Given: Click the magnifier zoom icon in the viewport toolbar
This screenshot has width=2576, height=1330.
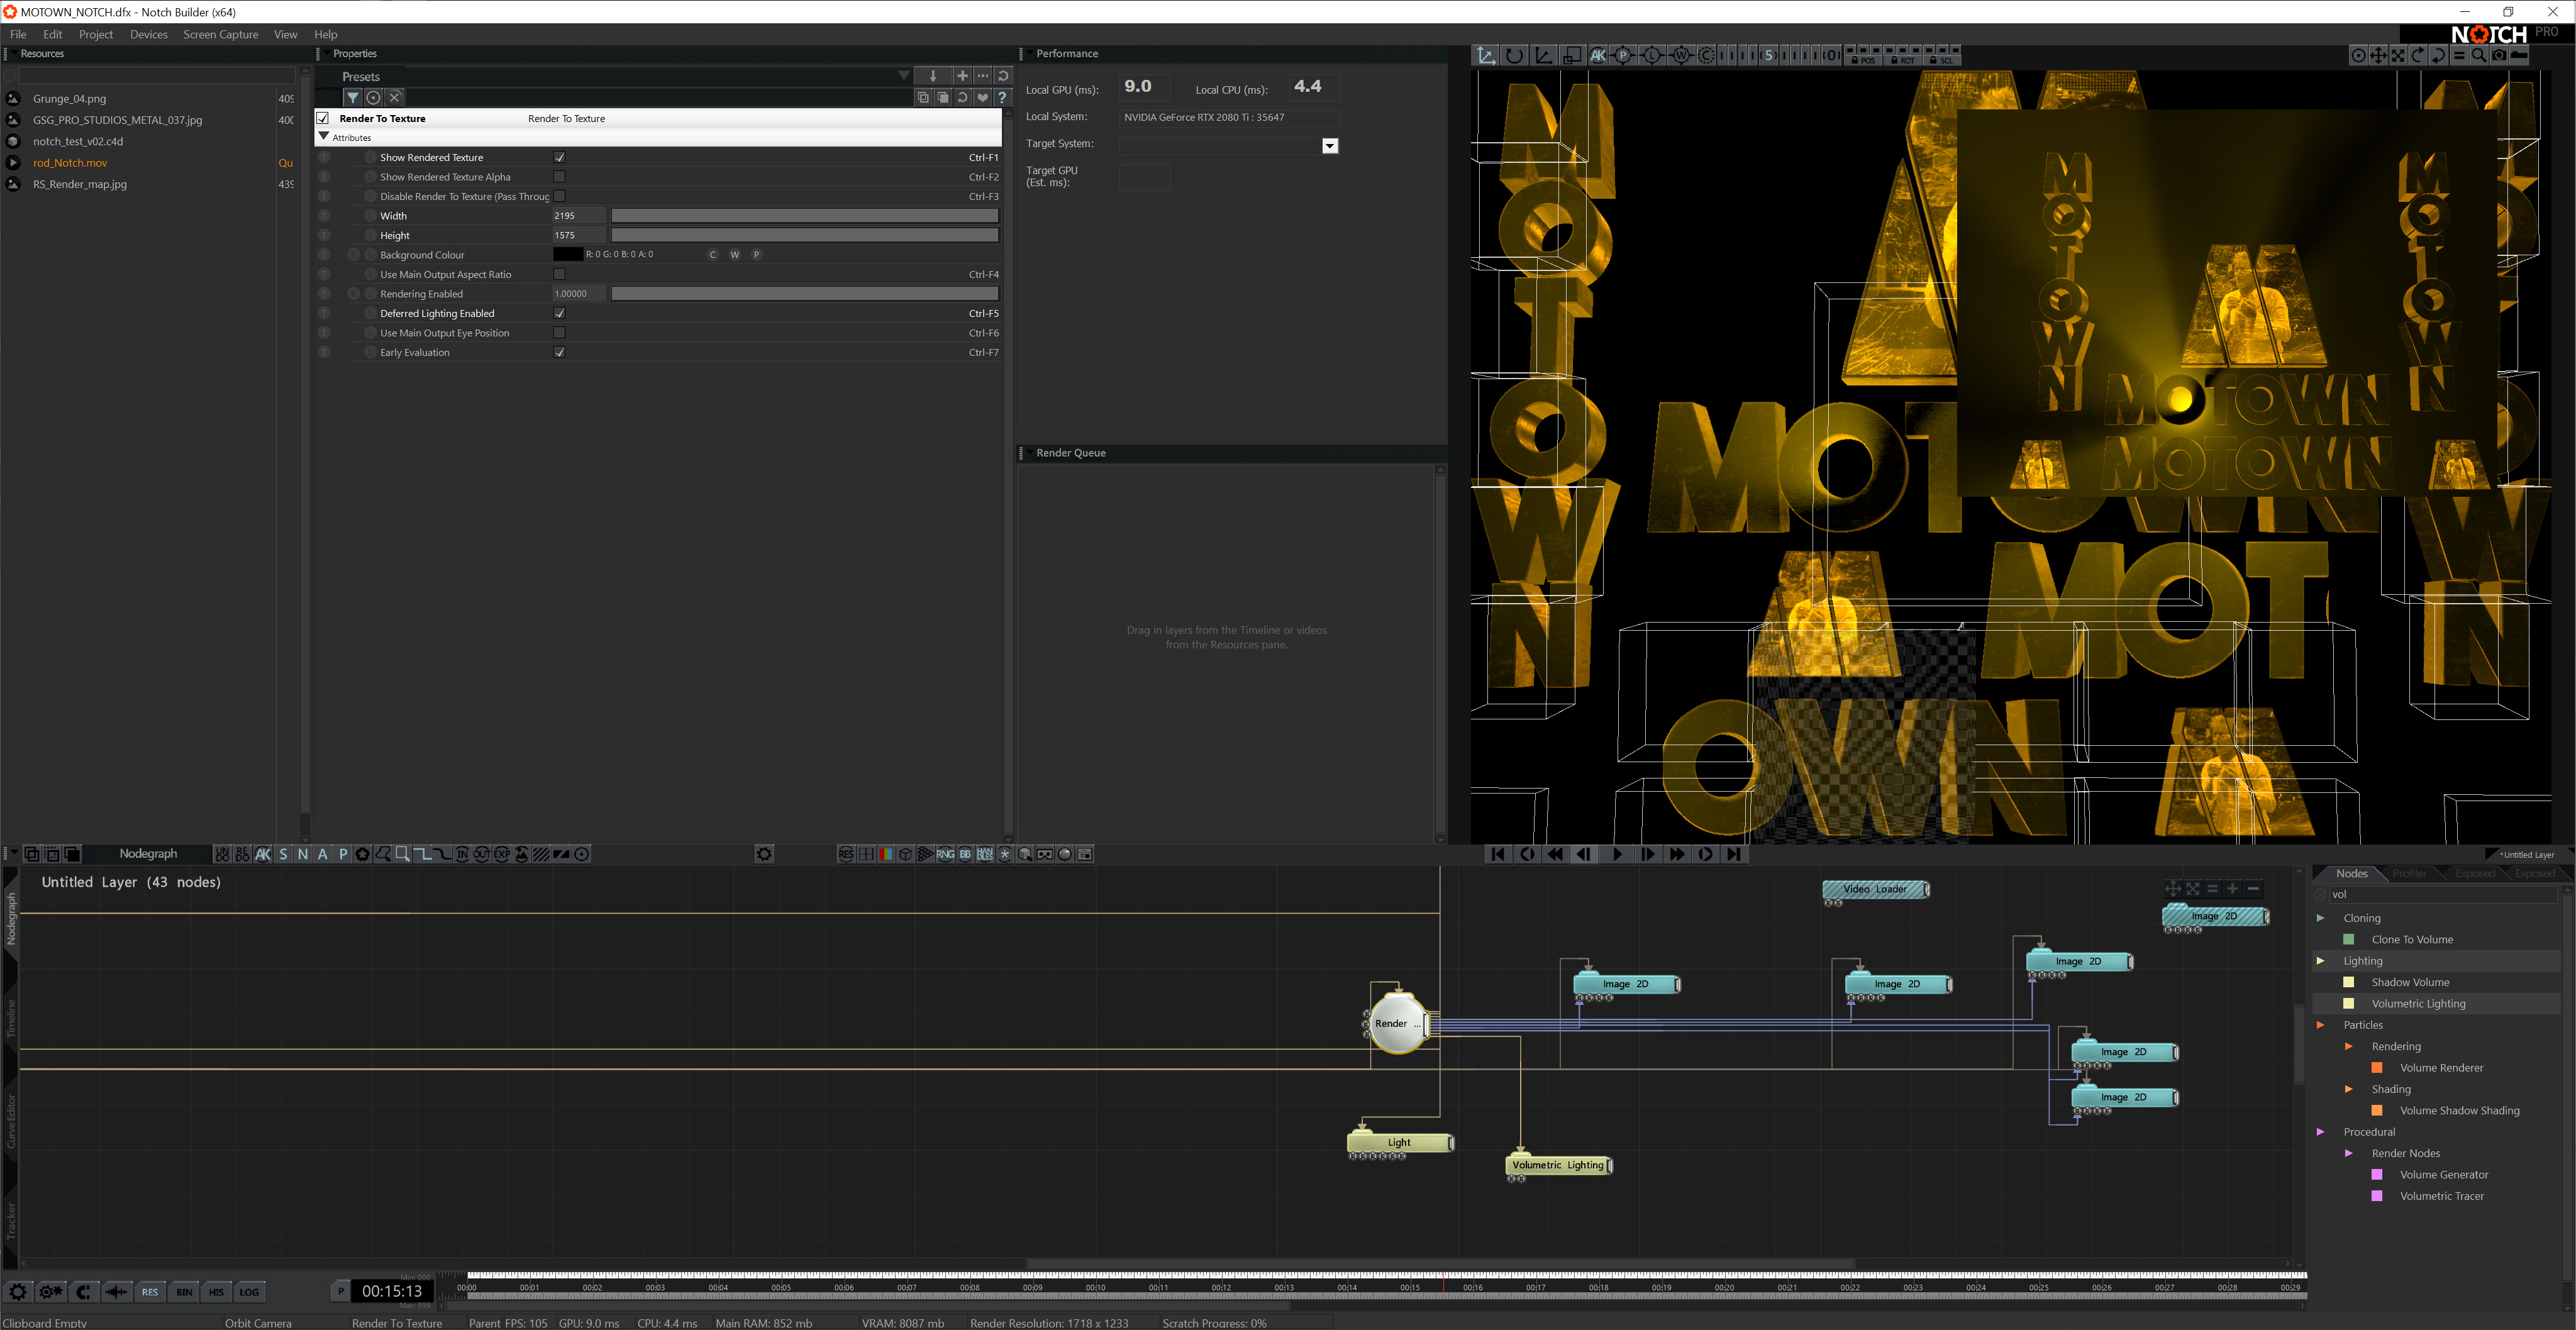Looking at the screenshot, I should [x=2479, y=56].
